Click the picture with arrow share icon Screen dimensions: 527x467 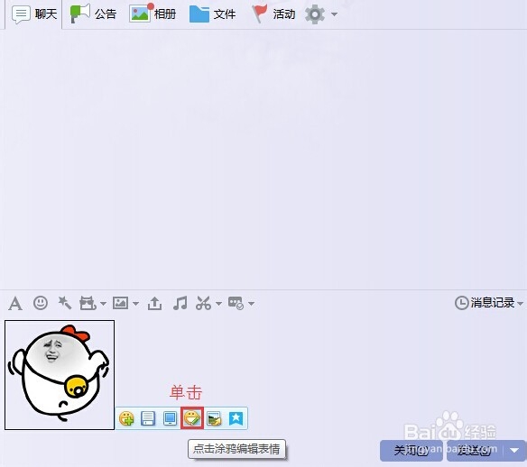click(x=214, y=418)
